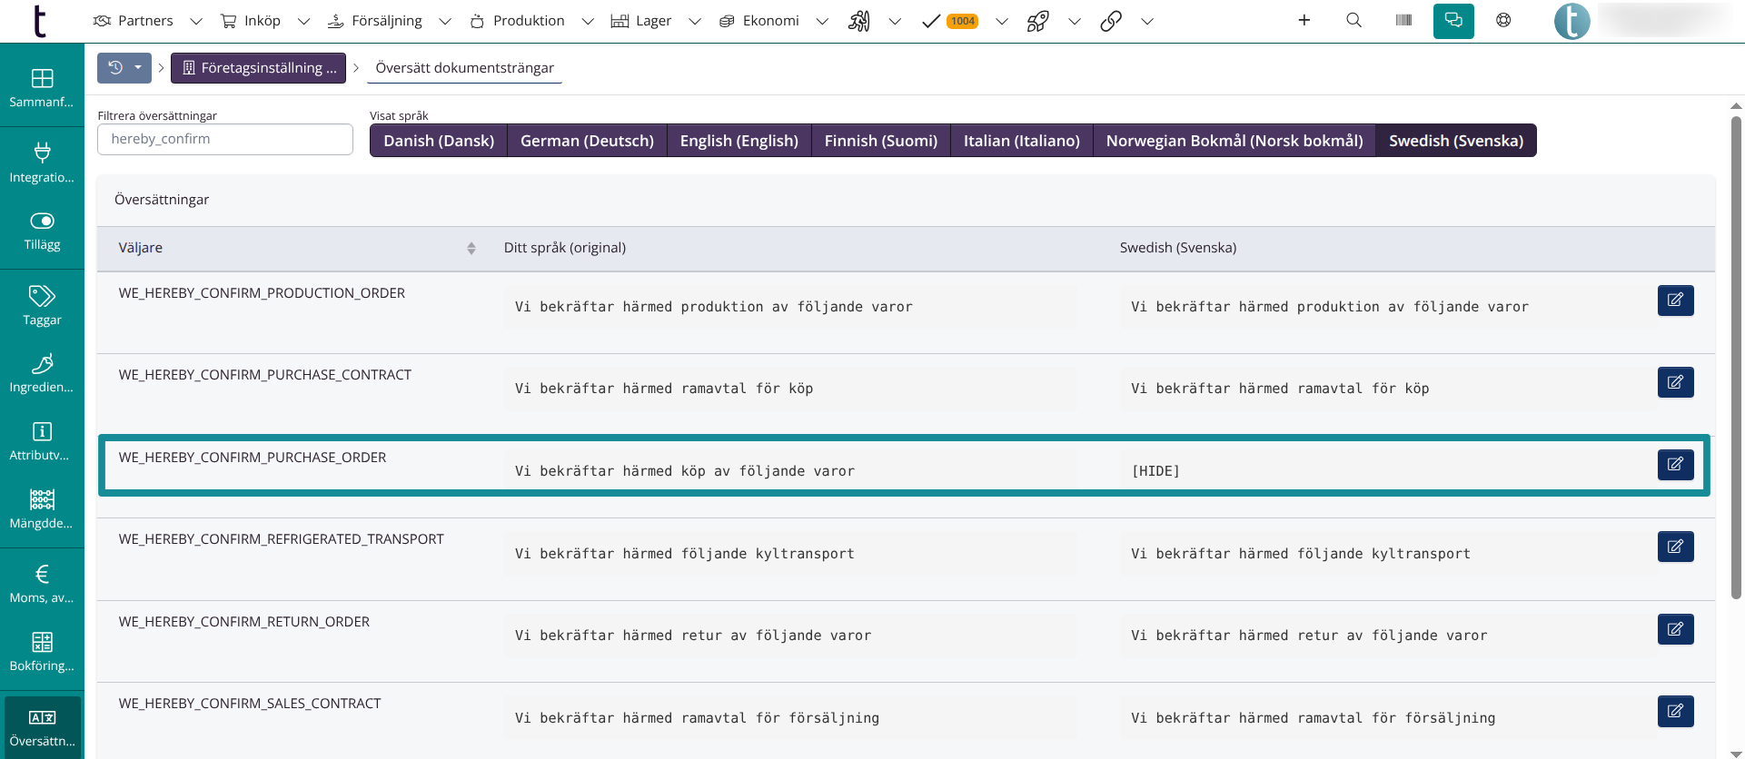The width and height of the screenshot is (1745, 759).
Task: Open Taggar in the sidebar
Action: point(42,305)
